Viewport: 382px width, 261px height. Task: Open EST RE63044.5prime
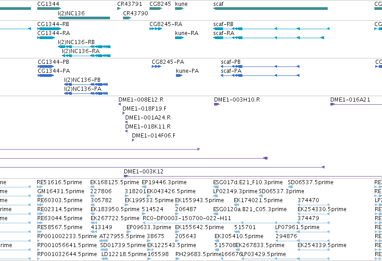click(60, 218)
